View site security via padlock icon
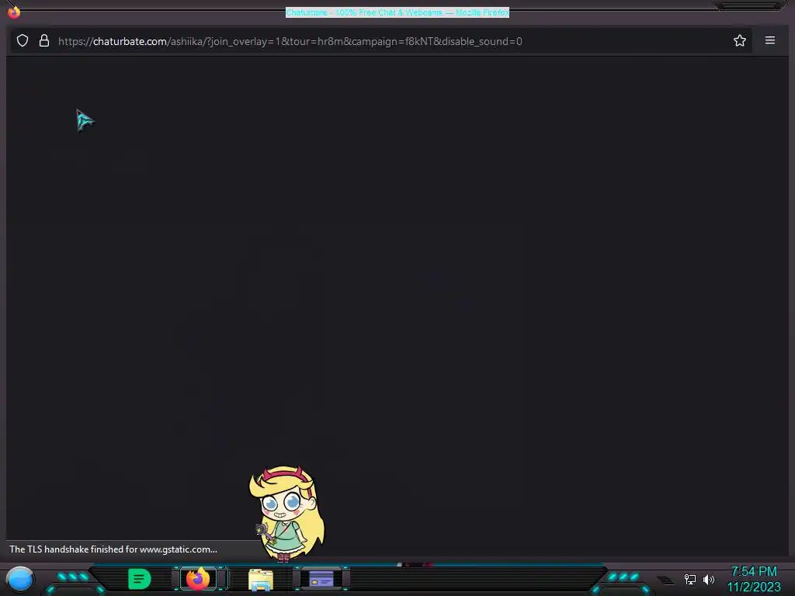This screenshot has width=795, height=596. point(44,40)
